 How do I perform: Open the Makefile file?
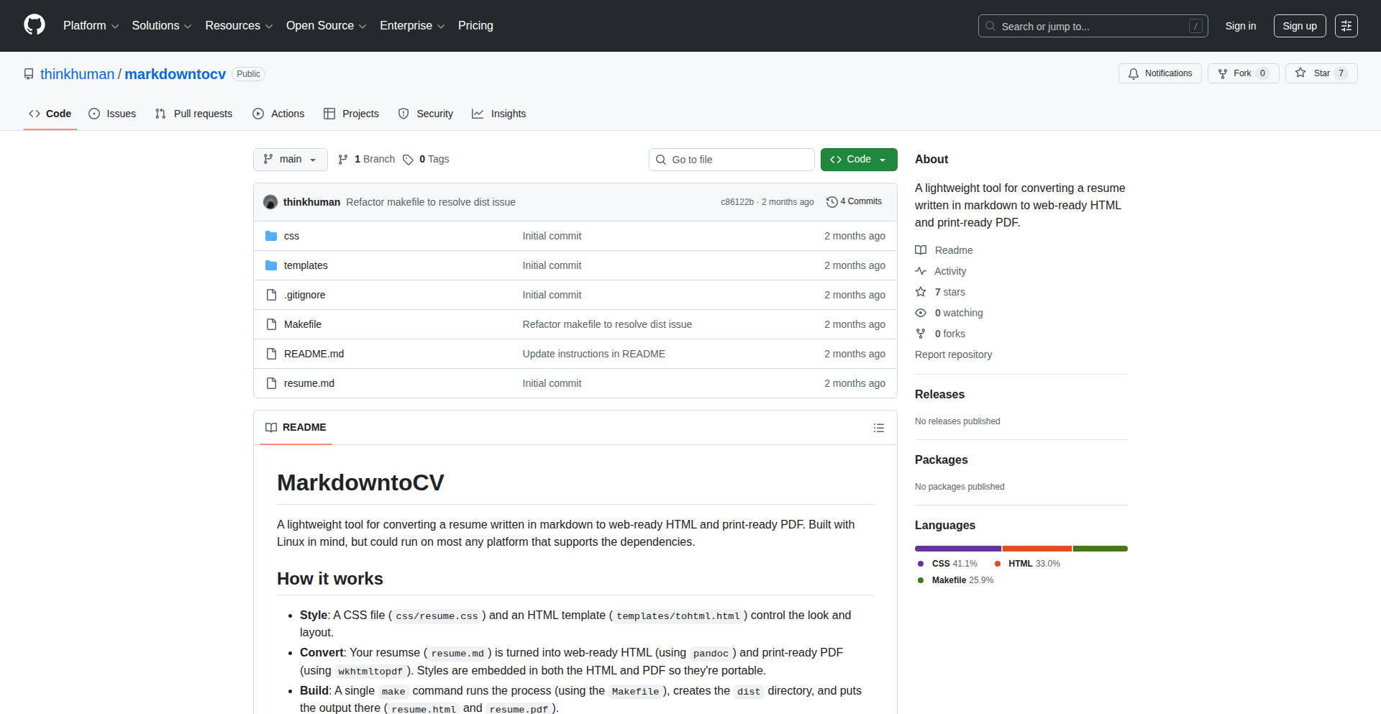303,324
